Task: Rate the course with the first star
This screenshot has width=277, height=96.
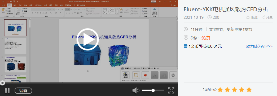Action: tap(220, 90)
